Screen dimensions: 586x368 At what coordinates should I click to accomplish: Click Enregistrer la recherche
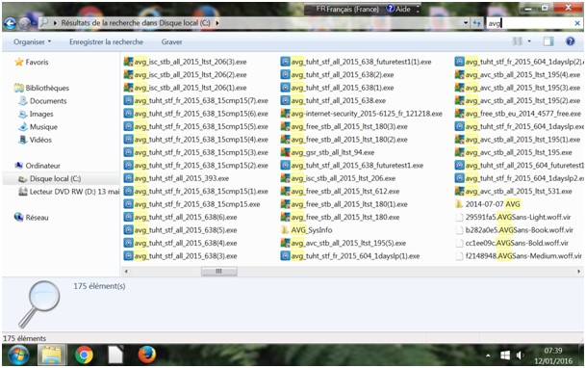tap(106, 41)
